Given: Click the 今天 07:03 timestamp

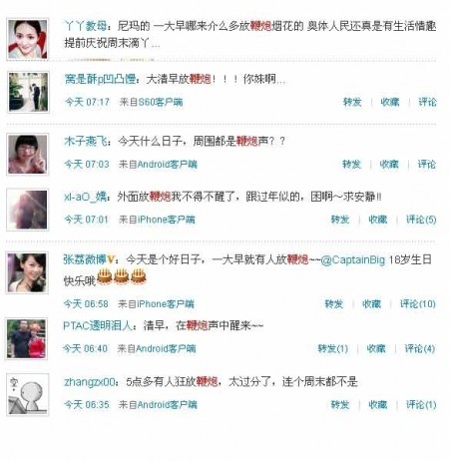Looking at the screenshot, I should point(87,164).
